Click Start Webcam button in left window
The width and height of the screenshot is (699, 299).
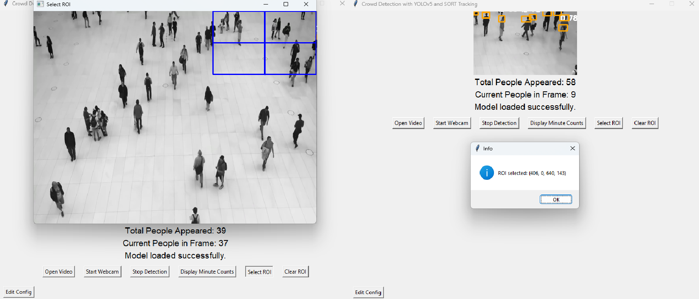click(102, 272)
